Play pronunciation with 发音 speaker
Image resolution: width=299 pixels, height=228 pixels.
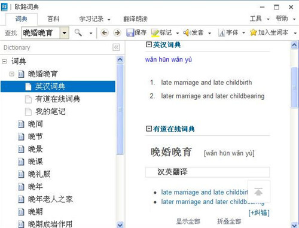pyautogui.click(x=193, y=32)
